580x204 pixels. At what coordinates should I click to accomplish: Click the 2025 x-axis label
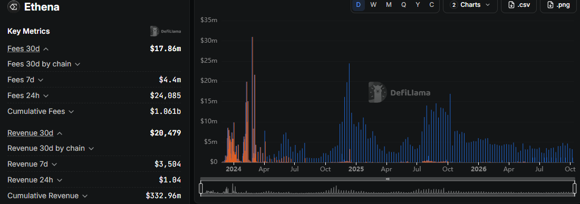pyautogui.click(x=356, y=169)
